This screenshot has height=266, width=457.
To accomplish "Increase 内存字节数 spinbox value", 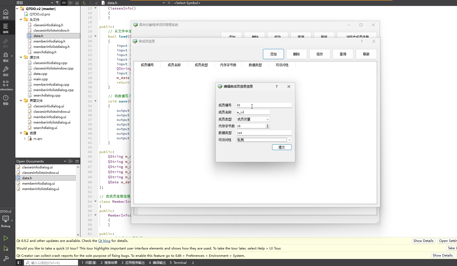I will [x=268, y=125].
